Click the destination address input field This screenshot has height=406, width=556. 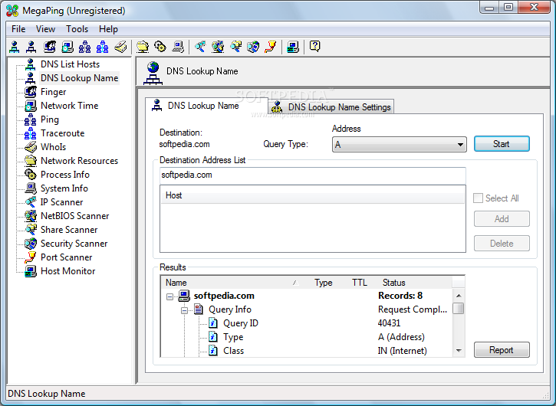tap(312, 175)
